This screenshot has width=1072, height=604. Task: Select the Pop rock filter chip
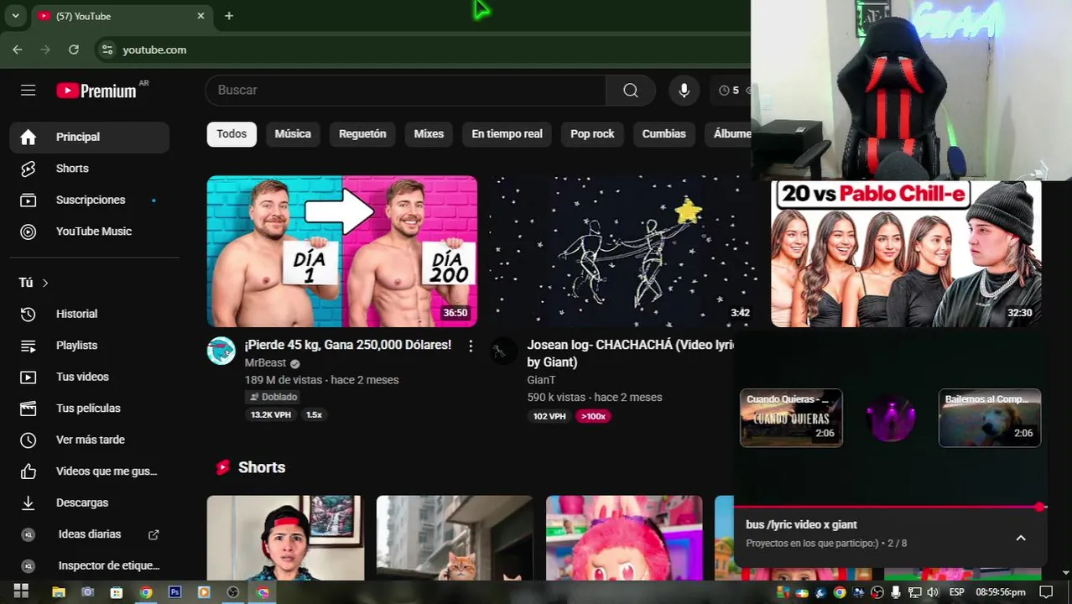592,133
